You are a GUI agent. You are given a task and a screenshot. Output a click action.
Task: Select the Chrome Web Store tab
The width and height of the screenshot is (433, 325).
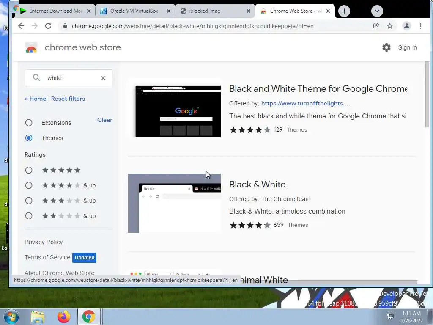295,11
